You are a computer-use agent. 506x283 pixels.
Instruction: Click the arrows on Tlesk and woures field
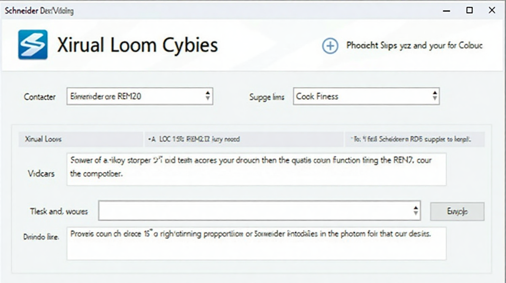pos(416,211)
